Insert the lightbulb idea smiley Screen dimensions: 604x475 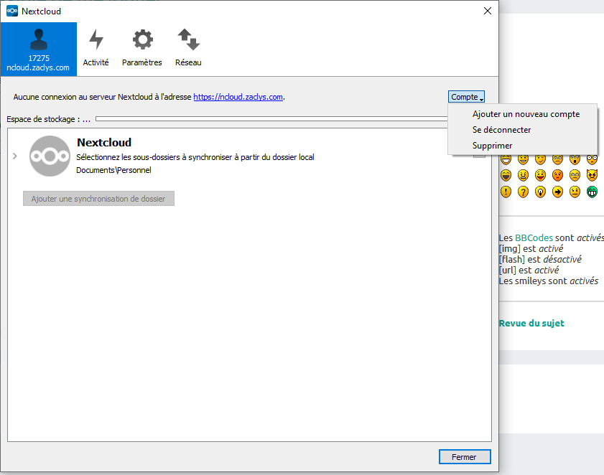pos(540,192)
